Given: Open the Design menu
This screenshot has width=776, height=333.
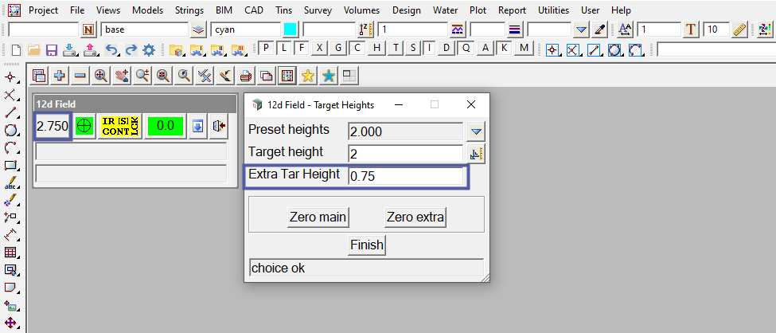Looking at the screenshot, I should coord(406,10).
